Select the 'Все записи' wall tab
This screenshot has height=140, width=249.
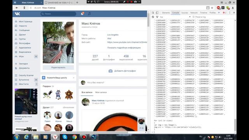click(x=87, y=92)
